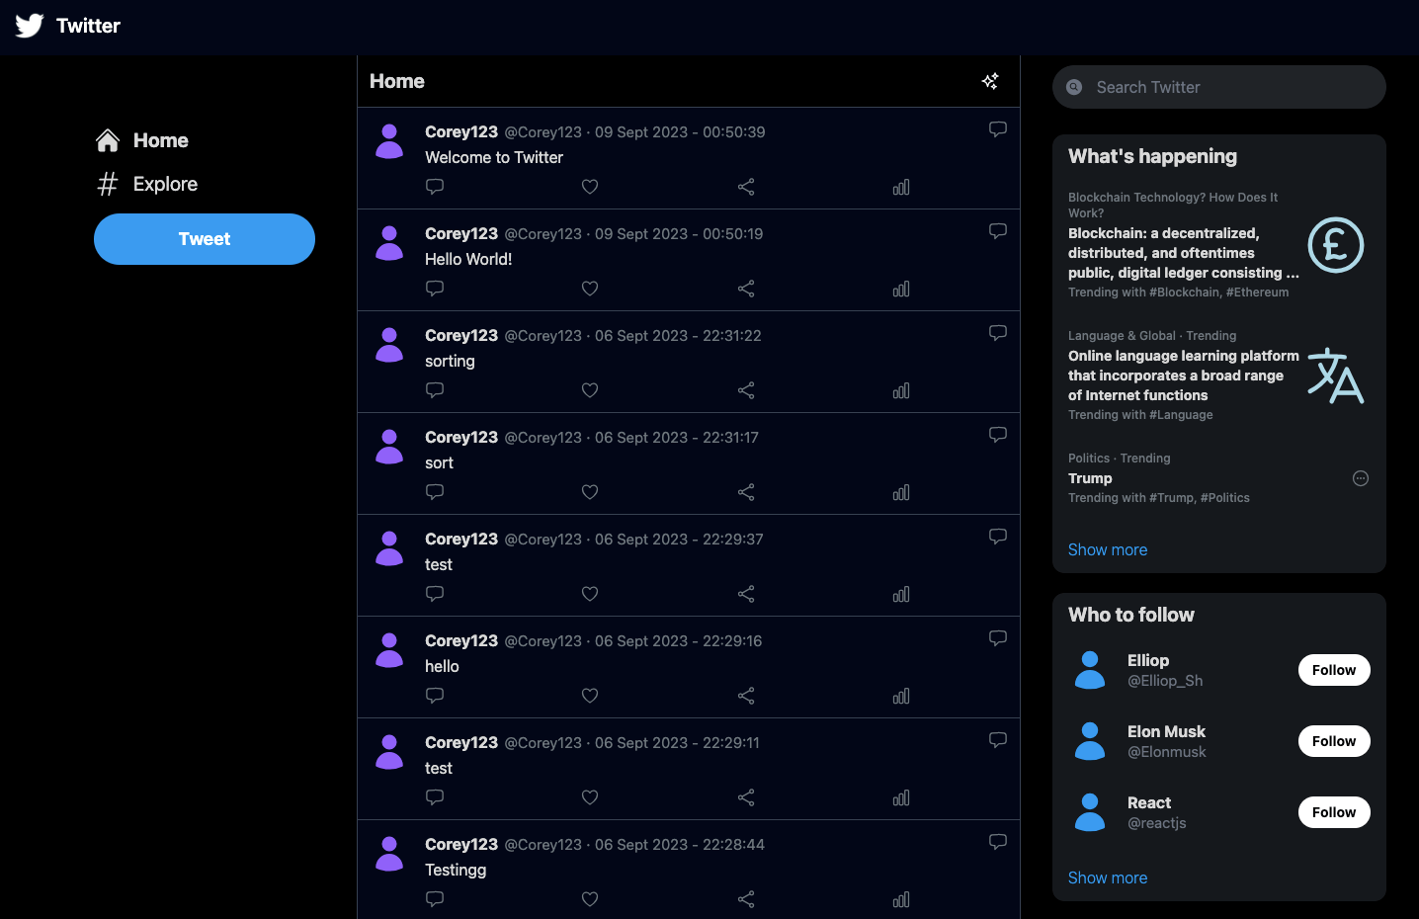
Task: View analytics of the 'Testingg' tweet
Action: [x=901, y=899]
